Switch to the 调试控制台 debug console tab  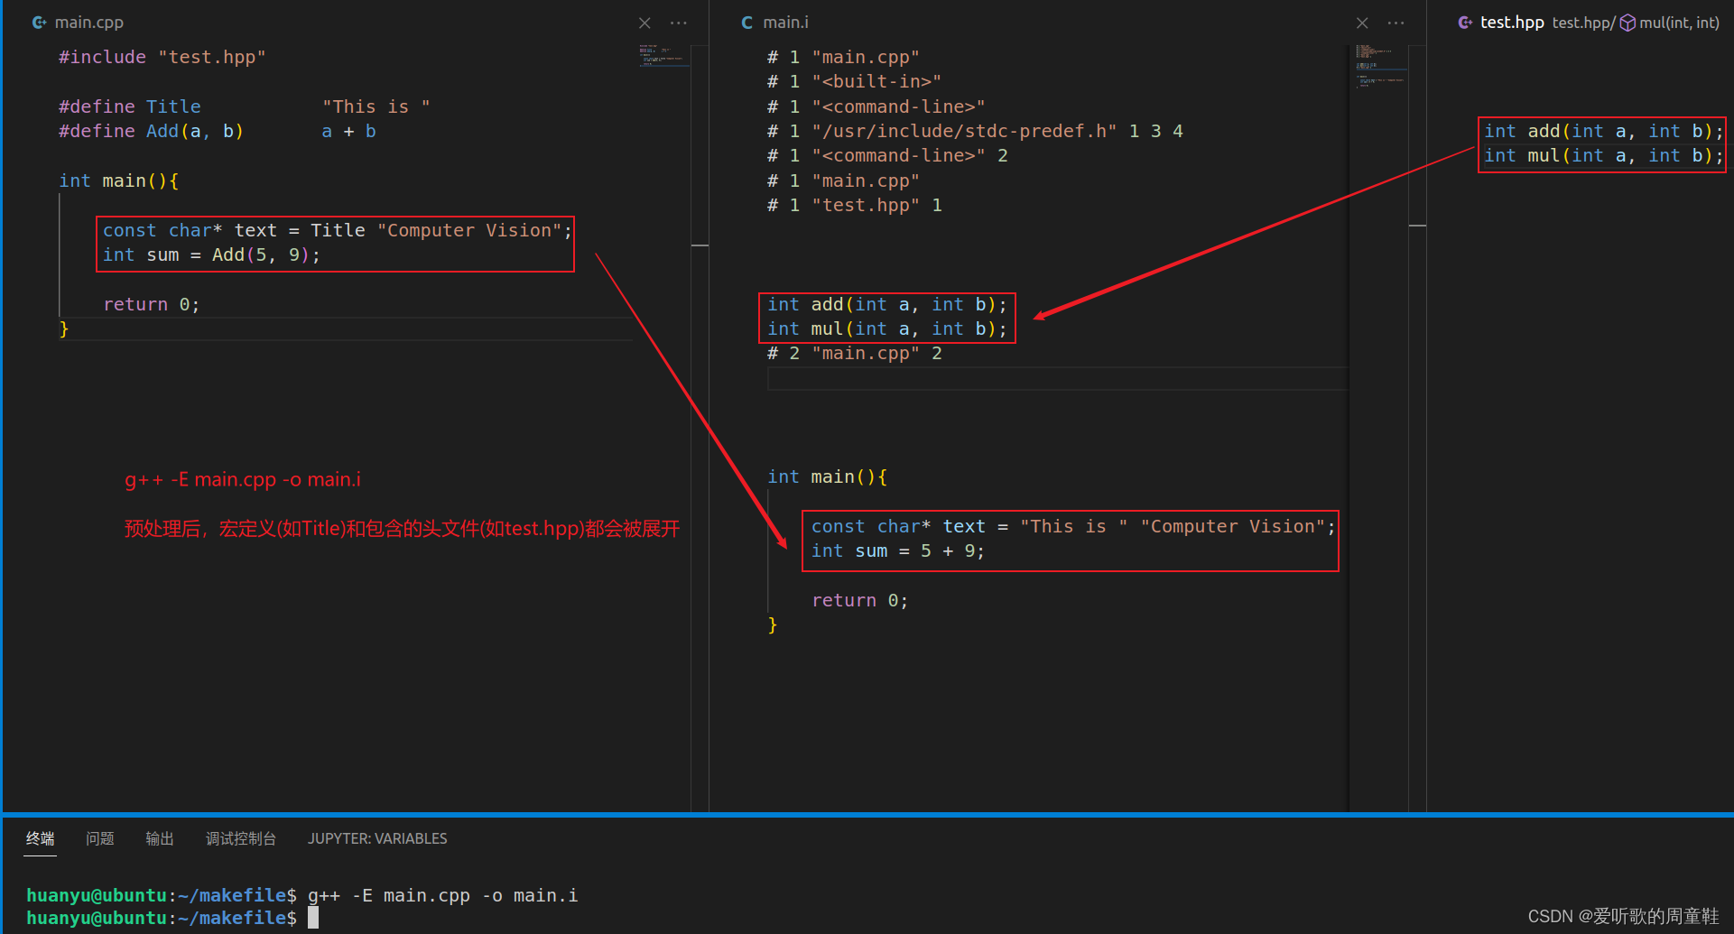pos(241,838)
